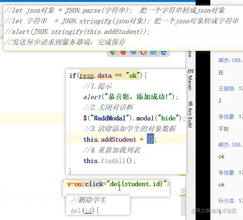Click the comment //3. 清除添加学生的对象数据
Image resolution: width=243 pixels, height=220 pixels.
click(x=130, y=129)
